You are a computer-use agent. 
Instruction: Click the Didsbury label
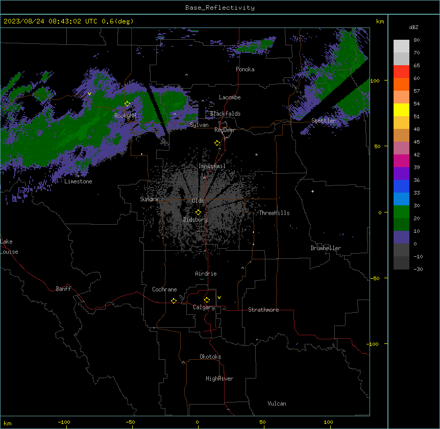pyautogui.click(x=195, y=220)
